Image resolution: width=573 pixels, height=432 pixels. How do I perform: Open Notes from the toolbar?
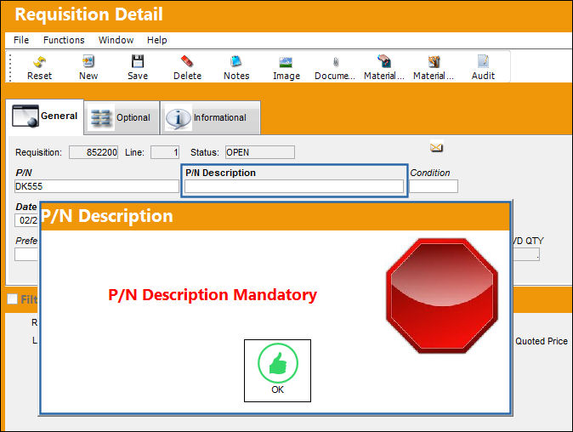[236, 67]
